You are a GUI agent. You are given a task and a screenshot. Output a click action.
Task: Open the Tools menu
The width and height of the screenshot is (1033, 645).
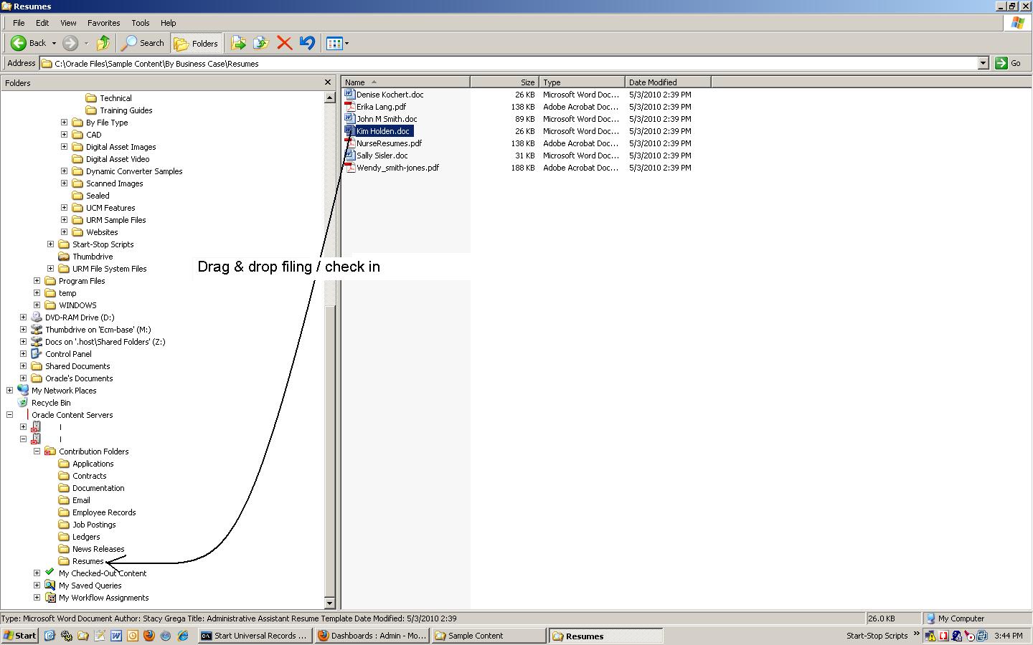(141, 23)
